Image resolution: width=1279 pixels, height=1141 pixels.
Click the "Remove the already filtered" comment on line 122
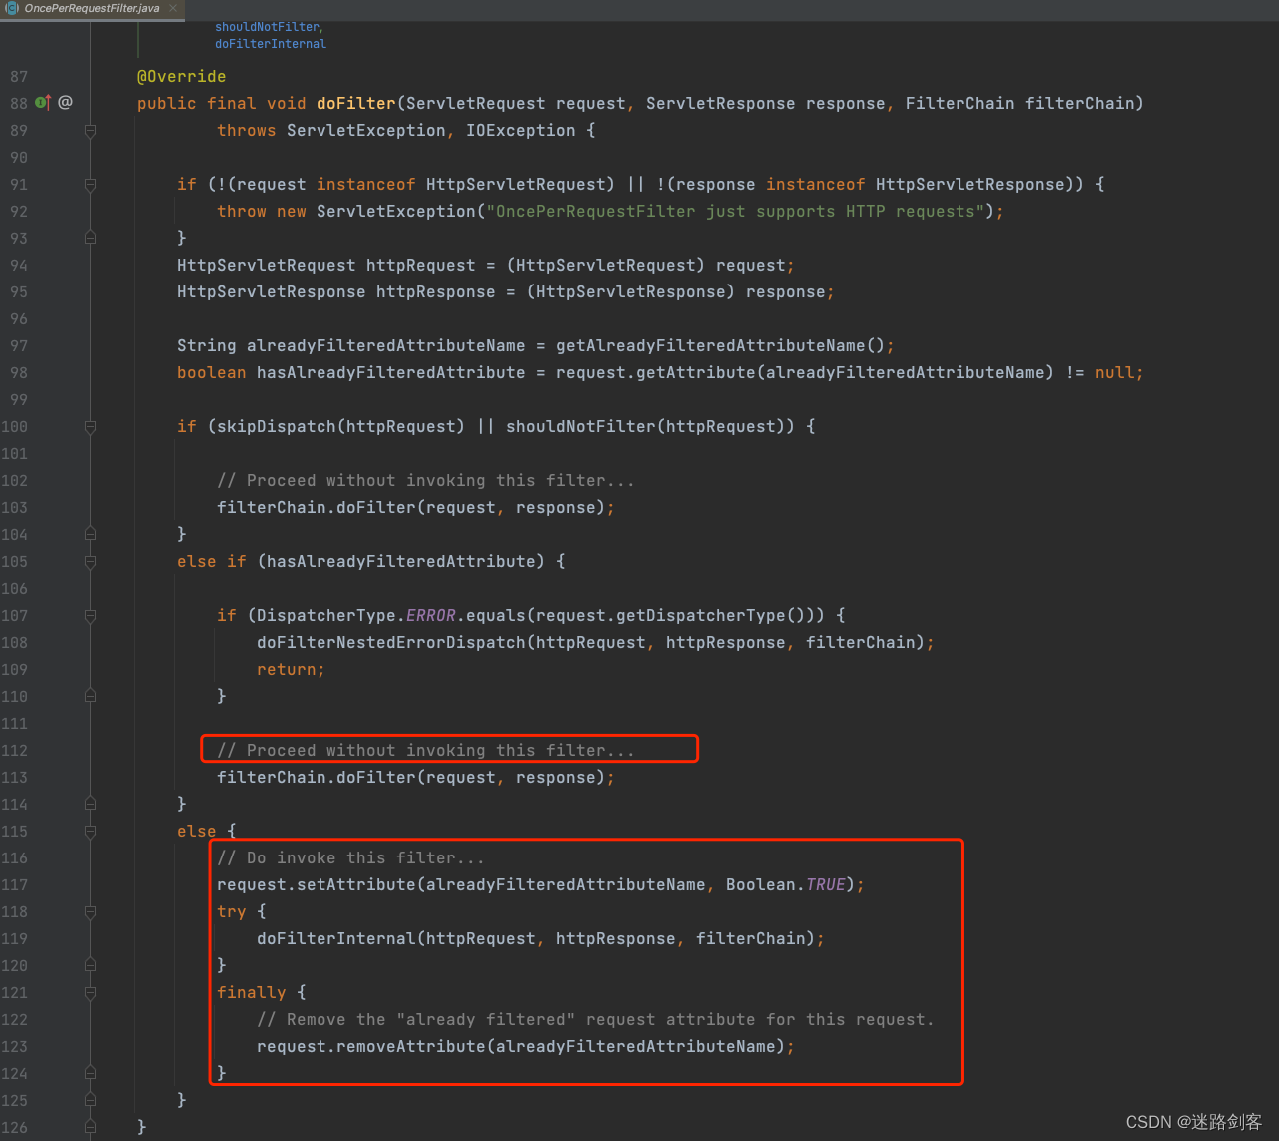click(x=595, y=1019)
